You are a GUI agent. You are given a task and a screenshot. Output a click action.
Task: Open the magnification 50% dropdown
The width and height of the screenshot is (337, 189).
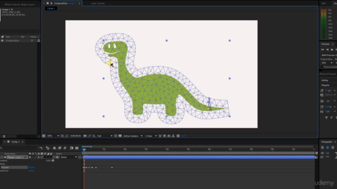pyautogui.click(x=53, y=136)
